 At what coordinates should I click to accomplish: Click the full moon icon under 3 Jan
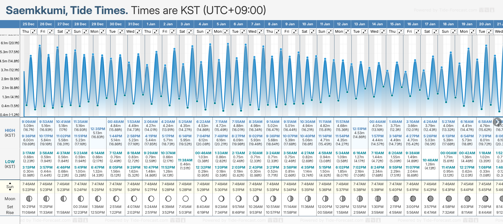(185, 198)
